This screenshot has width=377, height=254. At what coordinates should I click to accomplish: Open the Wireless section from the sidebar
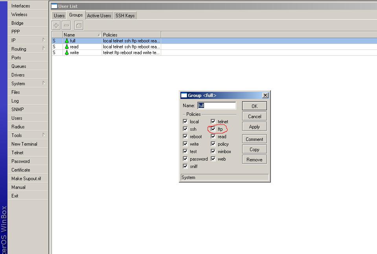[20, 14]
